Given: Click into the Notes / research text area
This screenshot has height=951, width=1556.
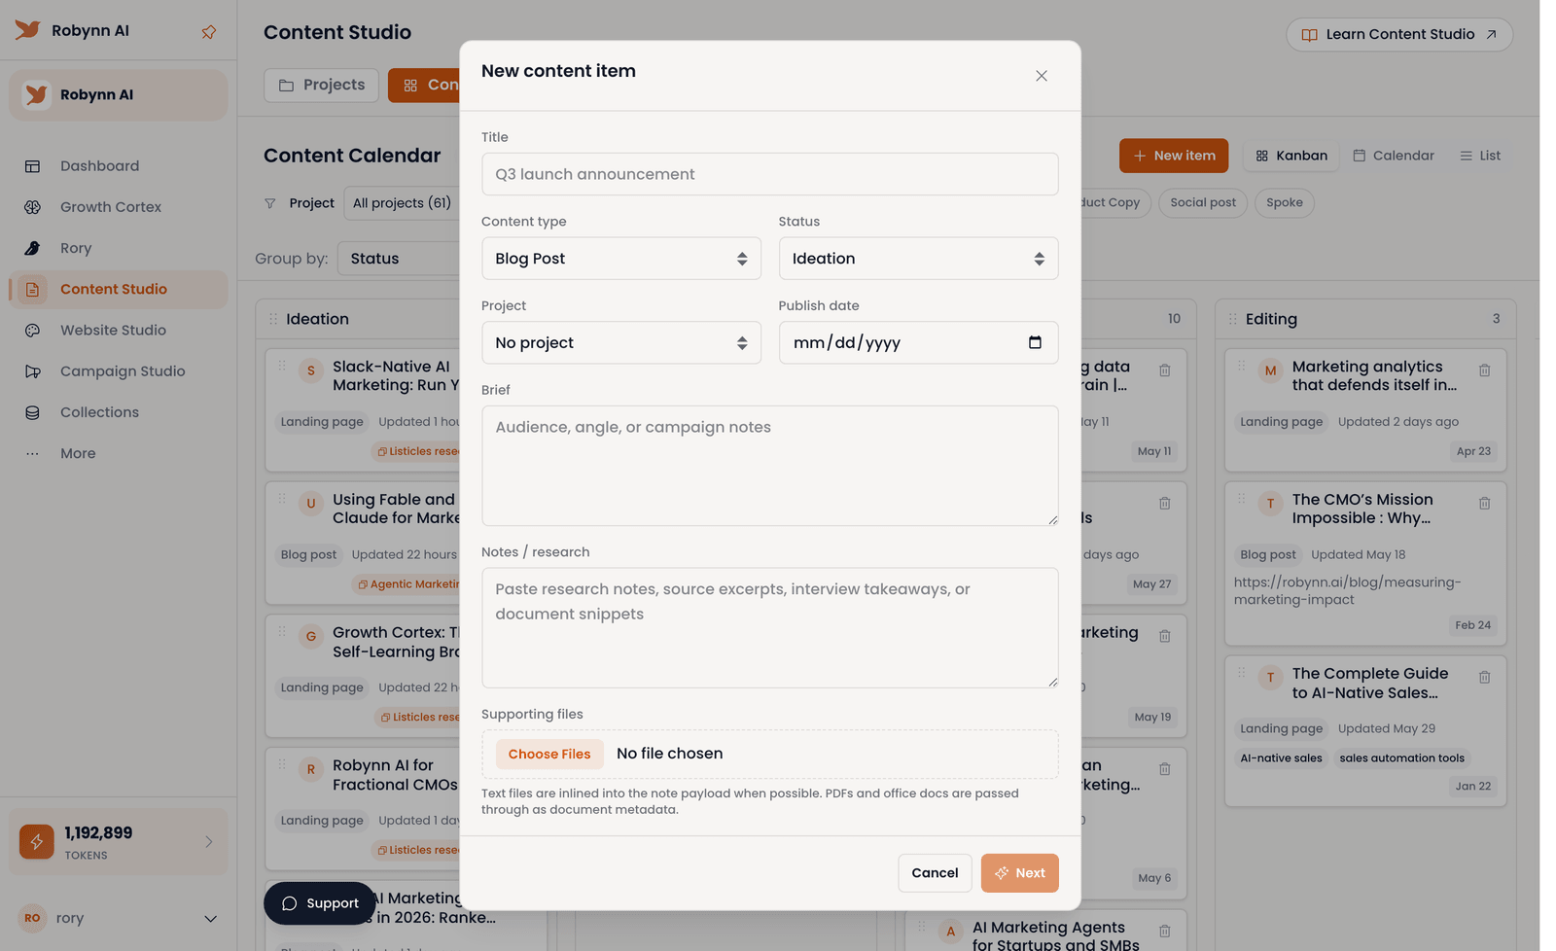Looking at the screenshot, I should pos(769,628).
